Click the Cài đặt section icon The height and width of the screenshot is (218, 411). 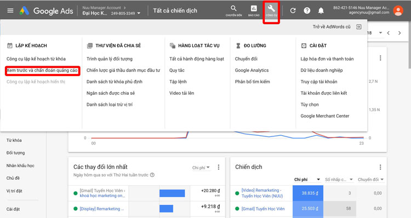click(304, 45)
